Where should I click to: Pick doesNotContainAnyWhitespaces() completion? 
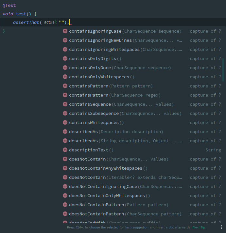click(x=142, y=168)
